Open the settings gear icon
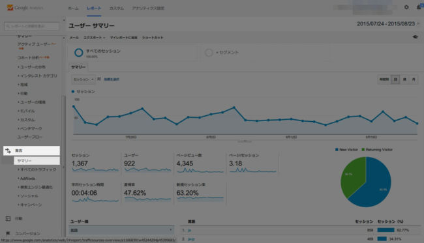This screenshot has width=424, height=243. pyautogui.click(x=406, y=7)
